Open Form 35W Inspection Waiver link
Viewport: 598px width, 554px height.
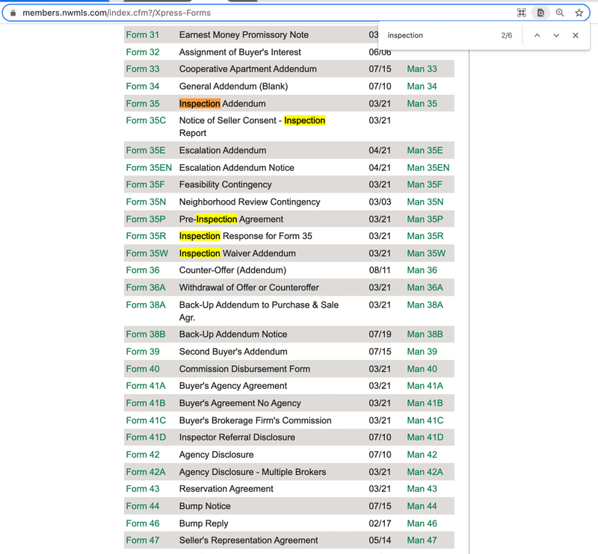pos(147,253)
